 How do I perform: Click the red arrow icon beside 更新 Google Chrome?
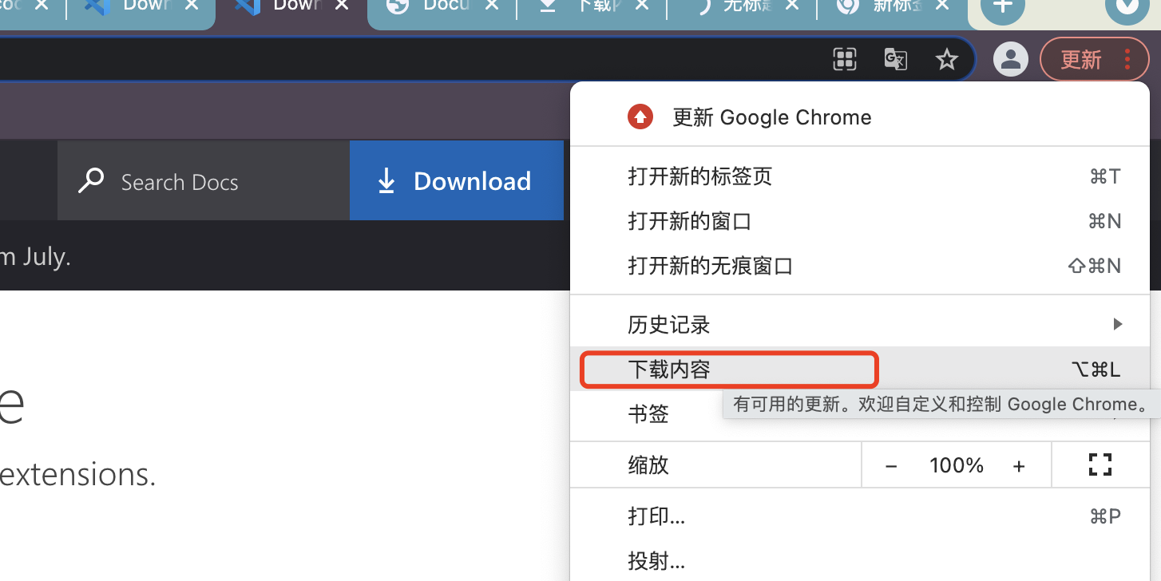click(640, 117)
